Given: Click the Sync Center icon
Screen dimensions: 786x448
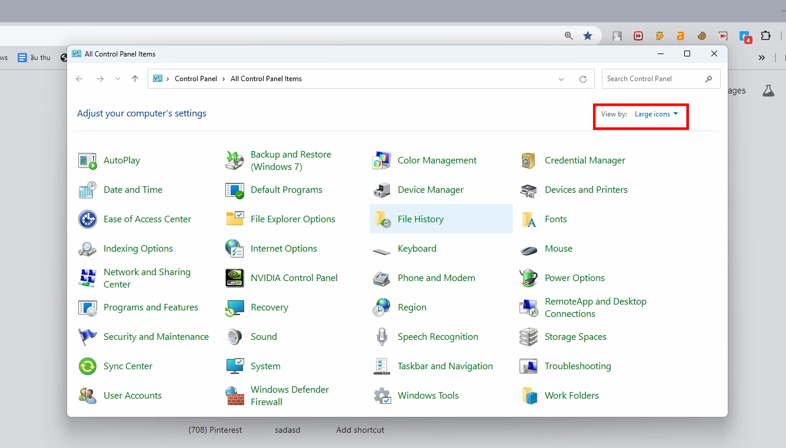Looking at the screenshot, I should point(88,366).
